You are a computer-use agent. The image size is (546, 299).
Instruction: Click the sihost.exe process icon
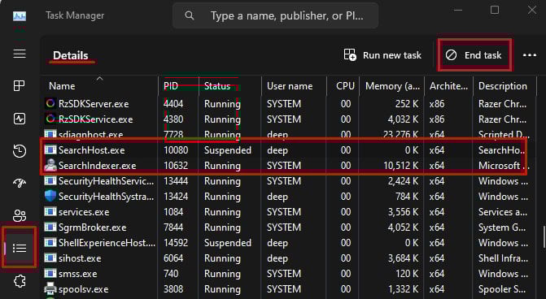click(50, 258)
